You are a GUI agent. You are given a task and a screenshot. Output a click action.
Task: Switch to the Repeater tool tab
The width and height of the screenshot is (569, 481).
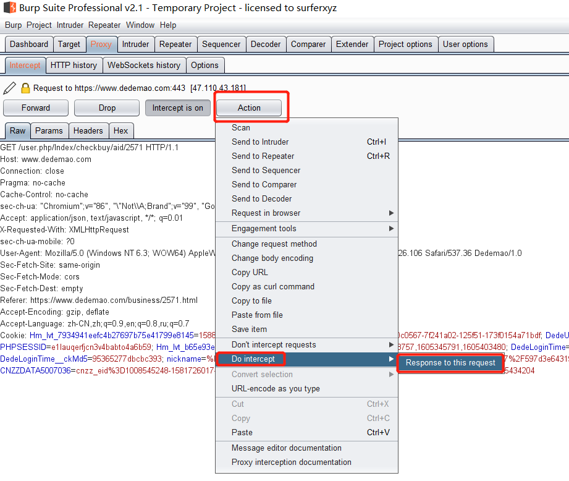tap(175, 45)
